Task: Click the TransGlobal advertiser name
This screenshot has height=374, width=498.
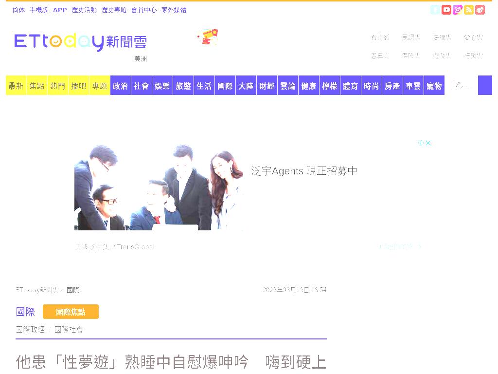Action: coord(115,246)
